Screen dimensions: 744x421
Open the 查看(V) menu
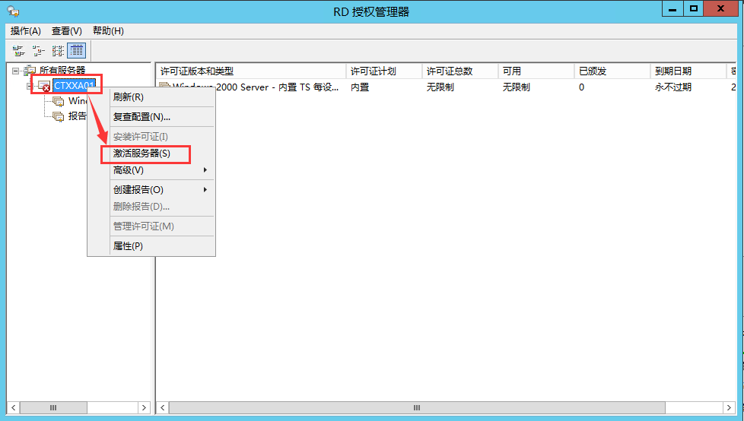click(x=67, y=31)
